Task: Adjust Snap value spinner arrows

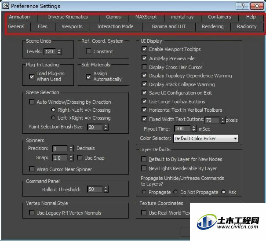Action: (71, 158)
